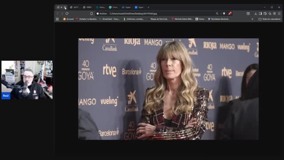Expand the bookmarks overflow chevron
Screen dimensions: 284x160
pyautogui.click(x=252, y=19)
